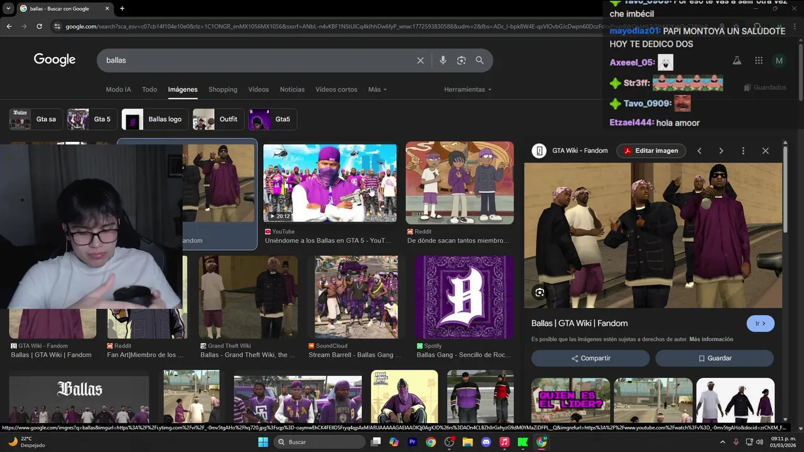Click the large Ballas preview image
Viewport: 804px width, 452px height.
(653, 235)
